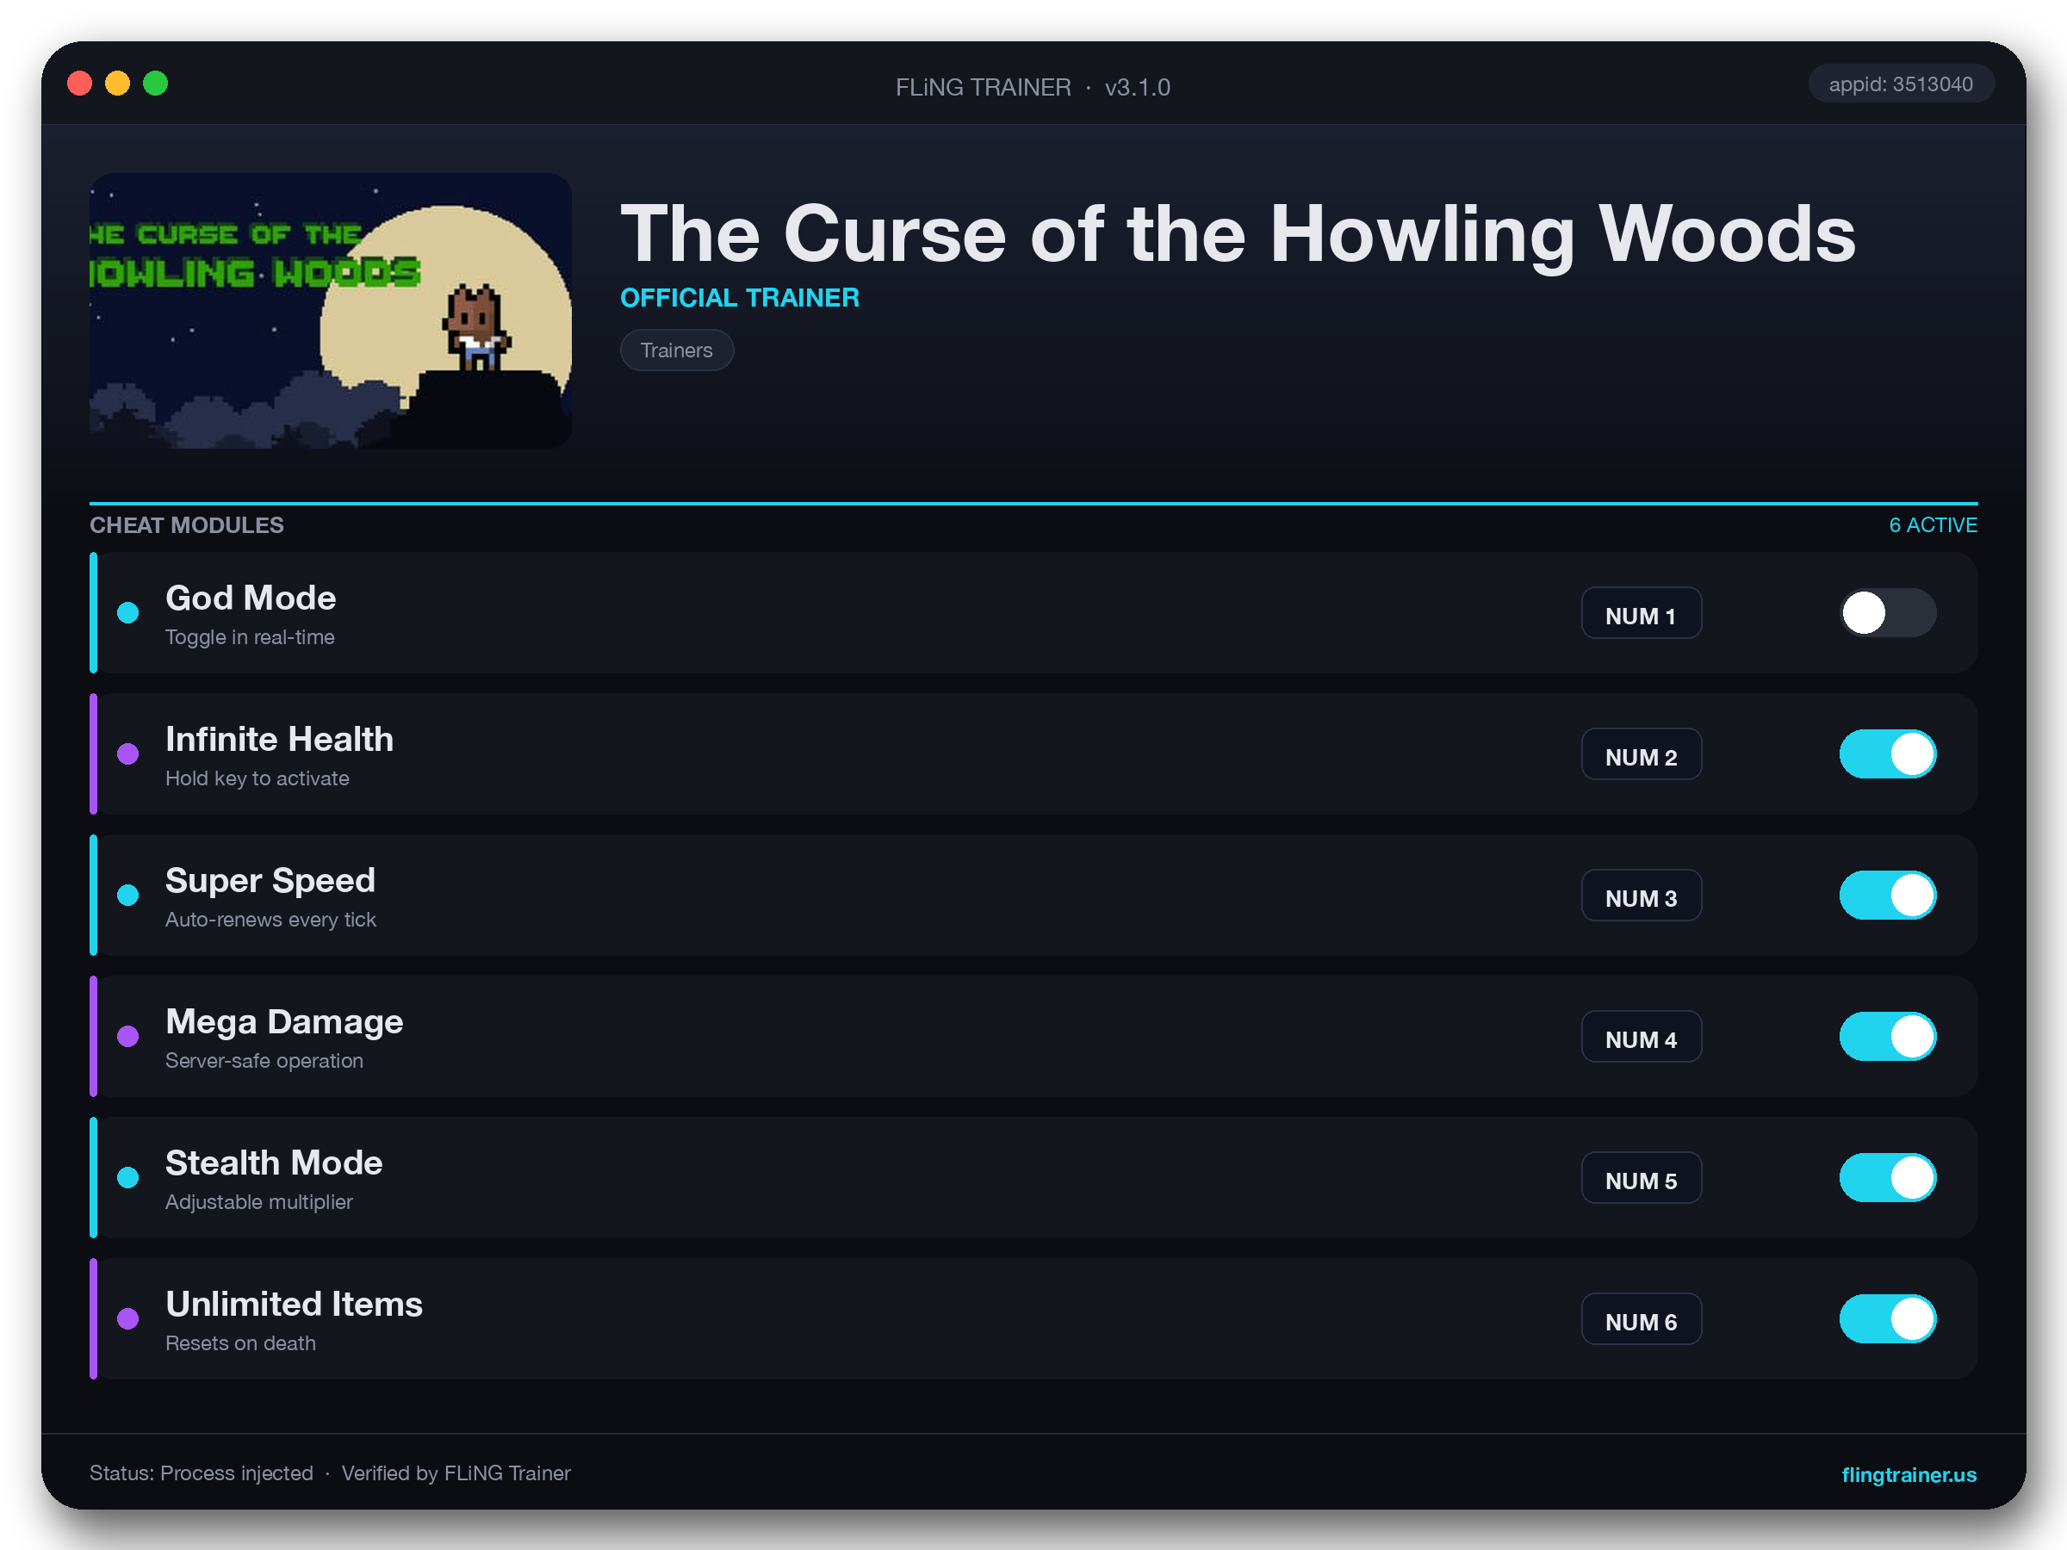Click the cyan status dot beside God Mode
2067x1550 pixels.
128,613
